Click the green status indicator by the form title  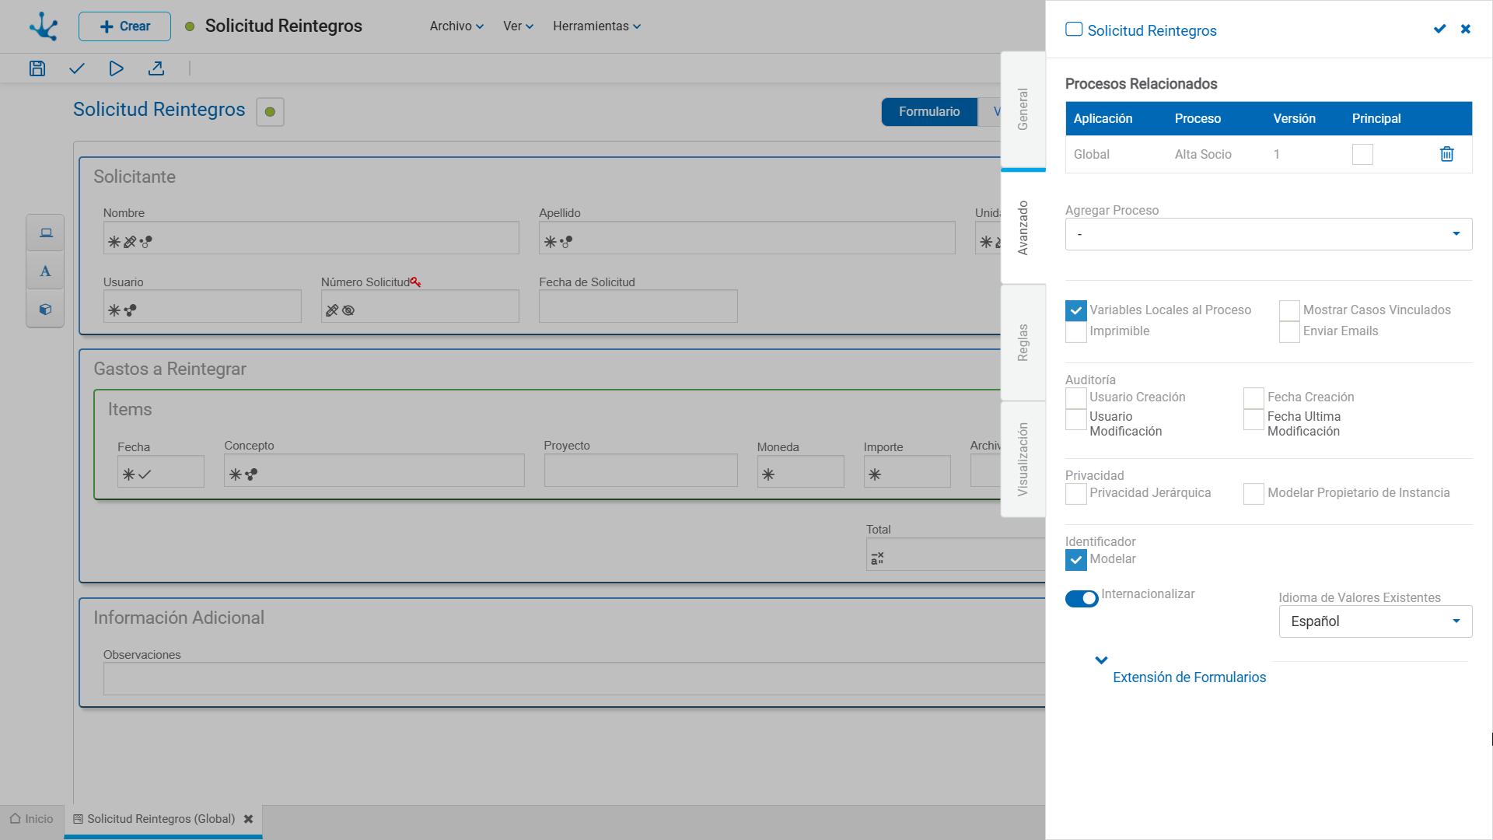tap(270, 112)
